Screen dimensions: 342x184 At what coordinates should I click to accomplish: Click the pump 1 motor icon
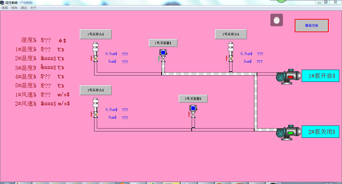[288, 77]
